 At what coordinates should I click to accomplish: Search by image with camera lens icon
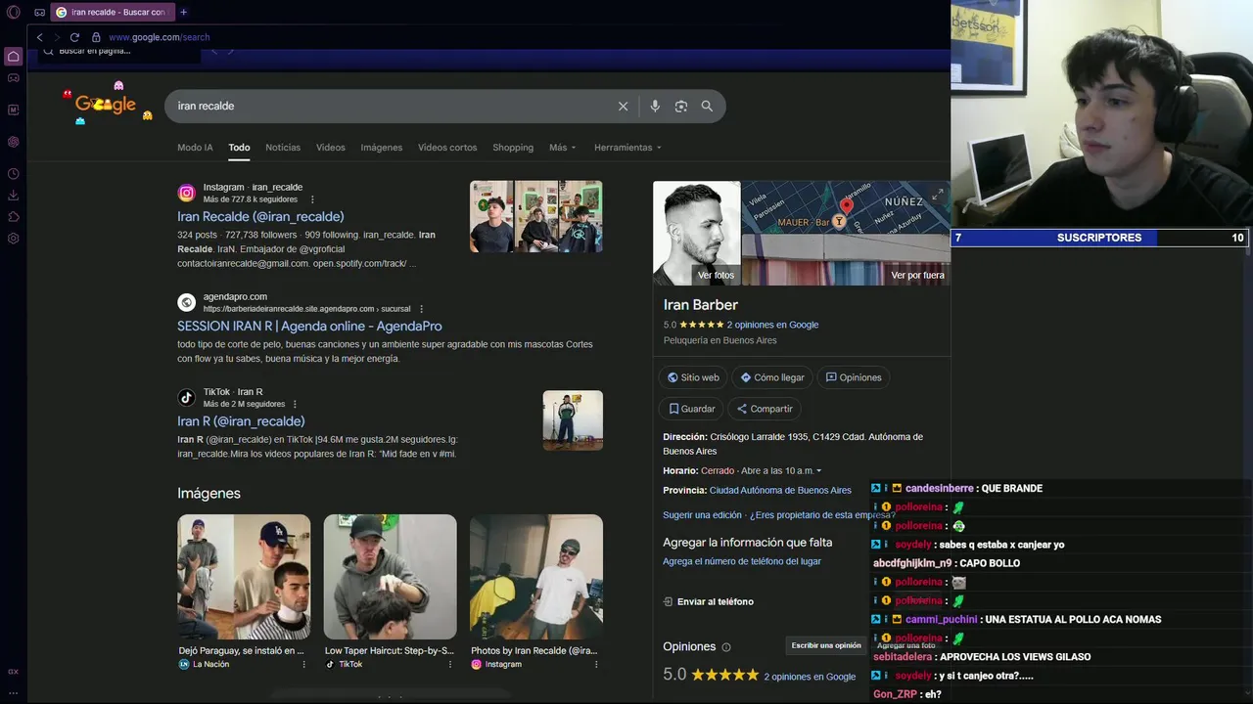tap(681, 107)
